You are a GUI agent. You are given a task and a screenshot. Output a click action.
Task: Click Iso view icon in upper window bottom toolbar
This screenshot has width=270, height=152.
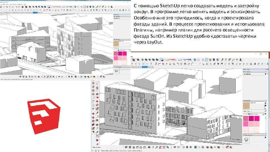coord(21,77)
